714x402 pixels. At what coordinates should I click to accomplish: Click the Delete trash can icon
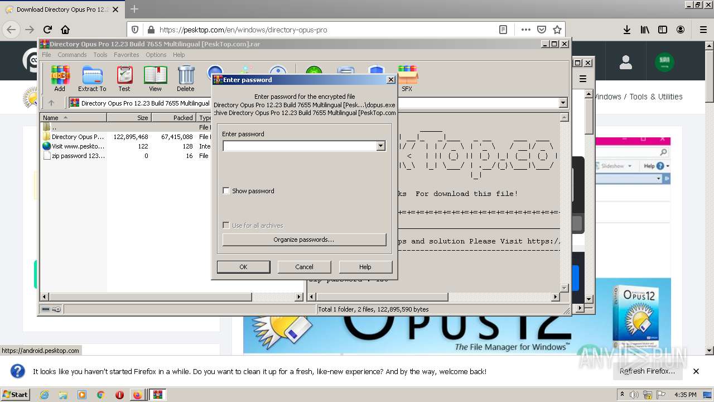[186, 78]
